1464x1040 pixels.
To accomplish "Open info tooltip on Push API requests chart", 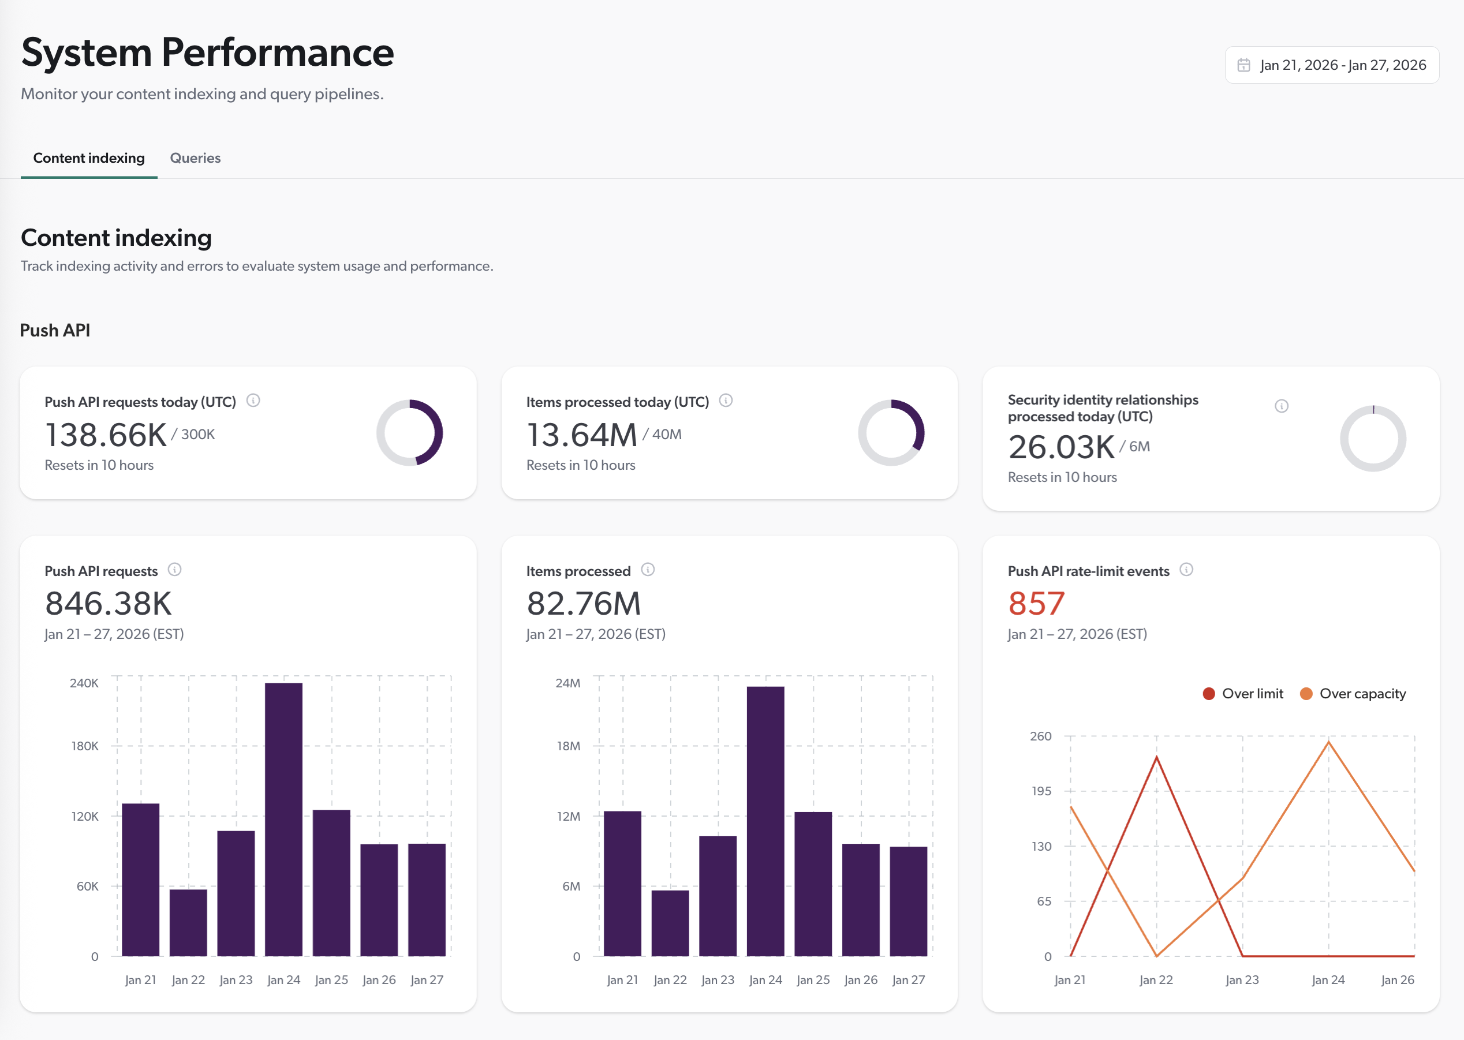I will (x=175, y=569).
